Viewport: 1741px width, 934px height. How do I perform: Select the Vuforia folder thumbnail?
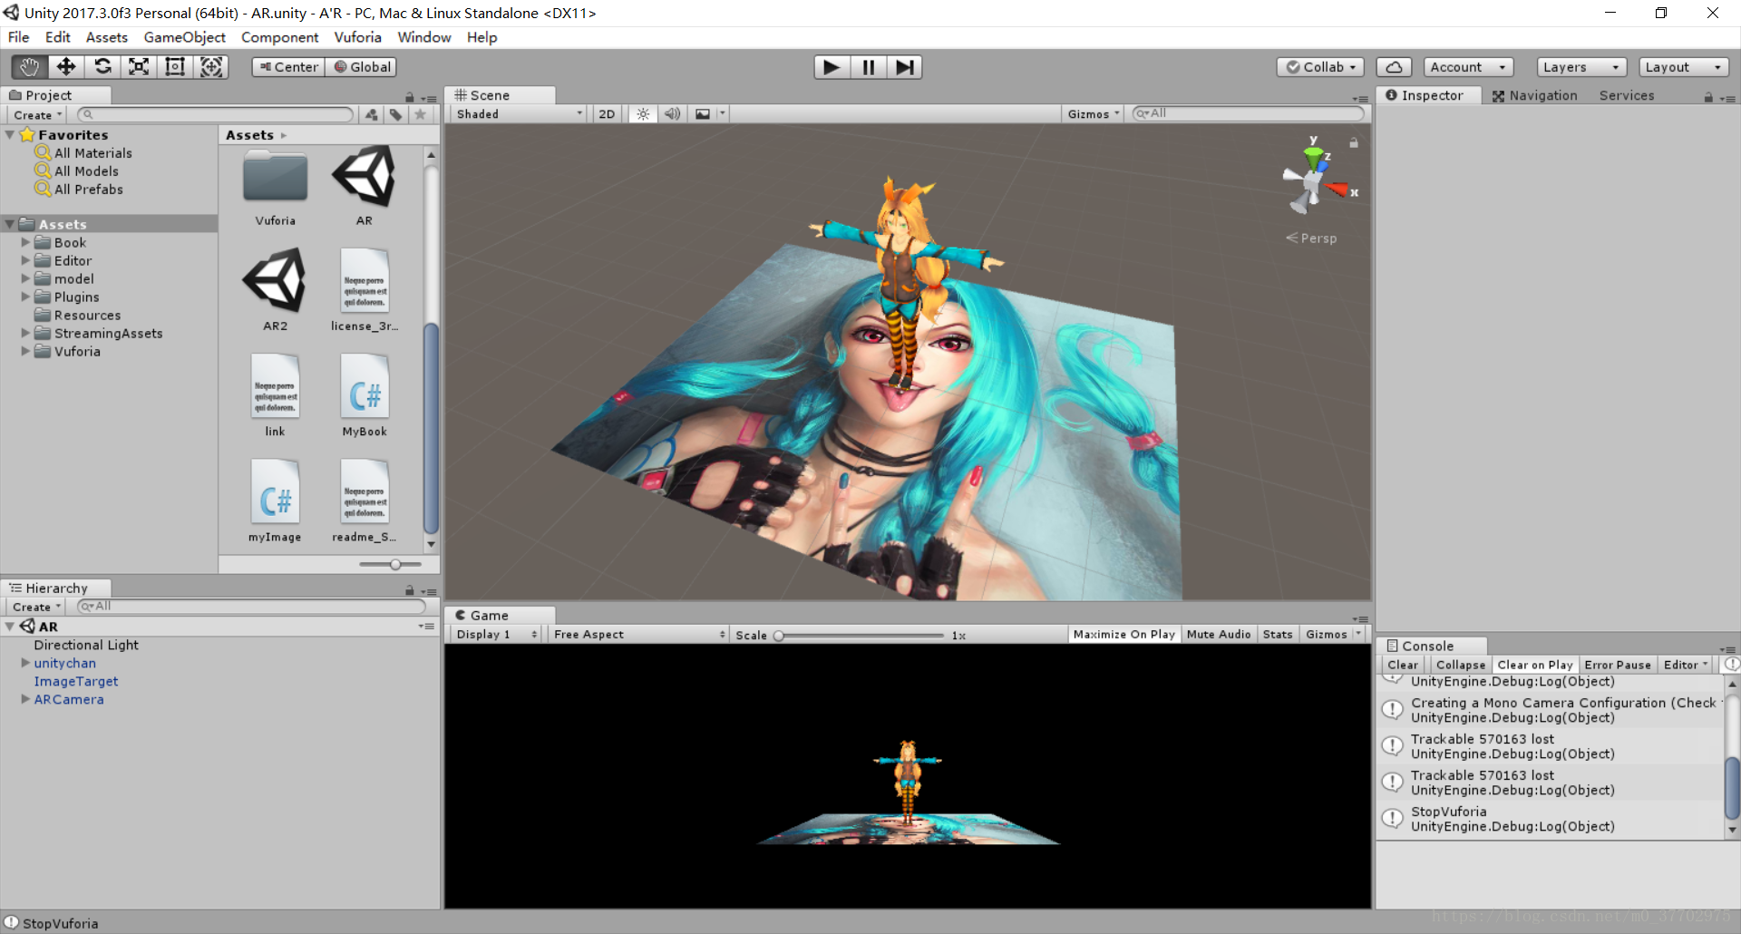(x=275, y=177)
